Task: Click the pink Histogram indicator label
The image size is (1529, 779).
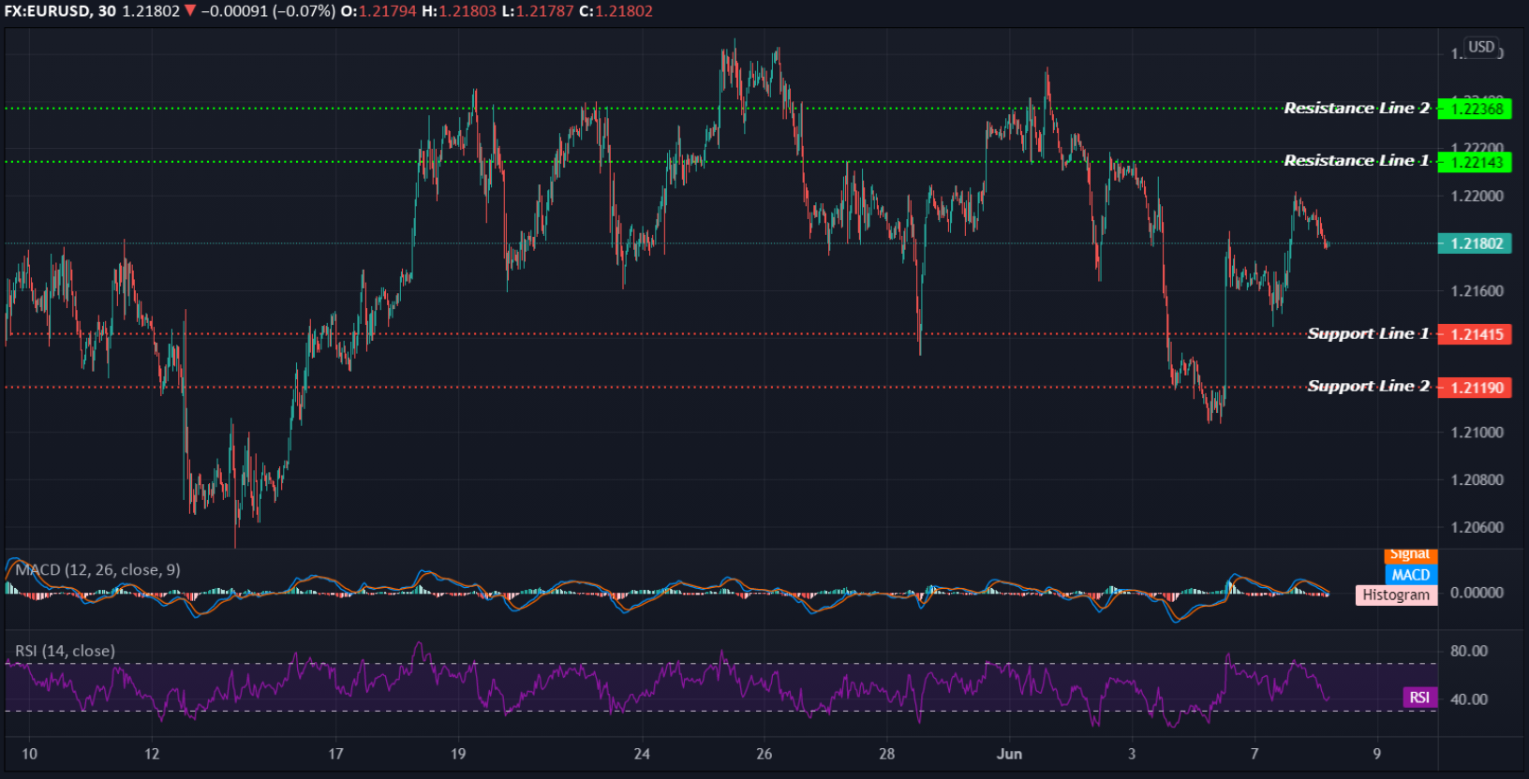Action: [1396, 595]
